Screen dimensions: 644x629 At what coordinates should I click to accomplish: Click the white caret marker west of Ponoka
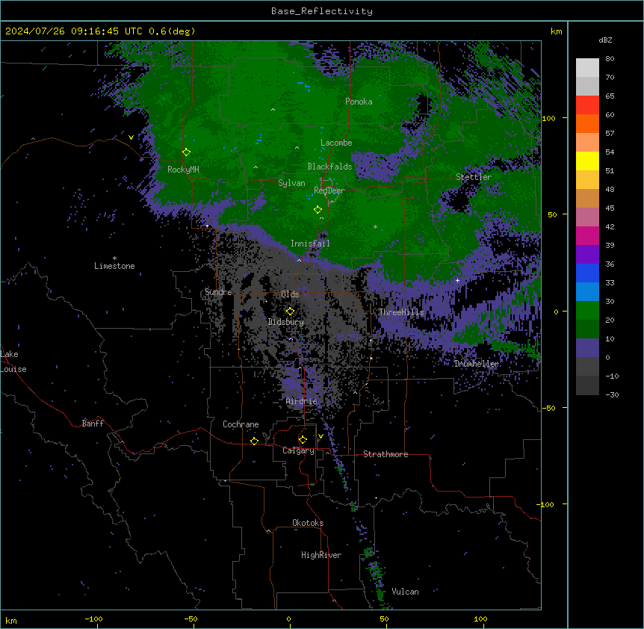[273, 110]
